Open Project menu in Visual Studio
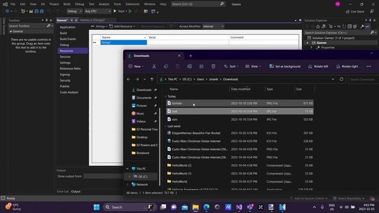 54,4
